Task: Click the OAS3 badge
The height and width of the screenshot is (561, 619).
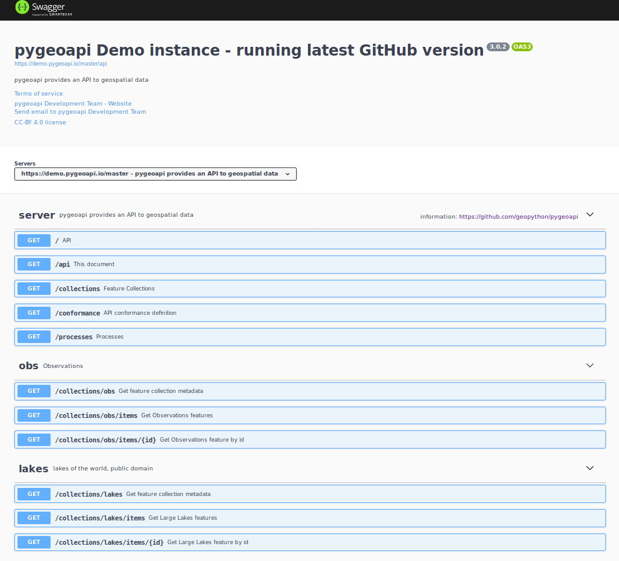Action: coord(522,47)
